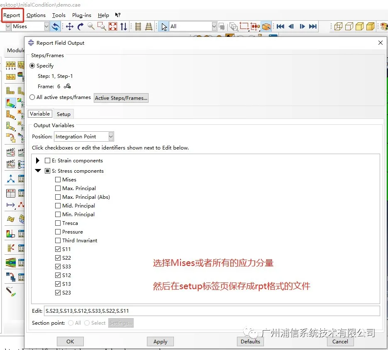Select the Specify radio button

[x=32, y=66]
